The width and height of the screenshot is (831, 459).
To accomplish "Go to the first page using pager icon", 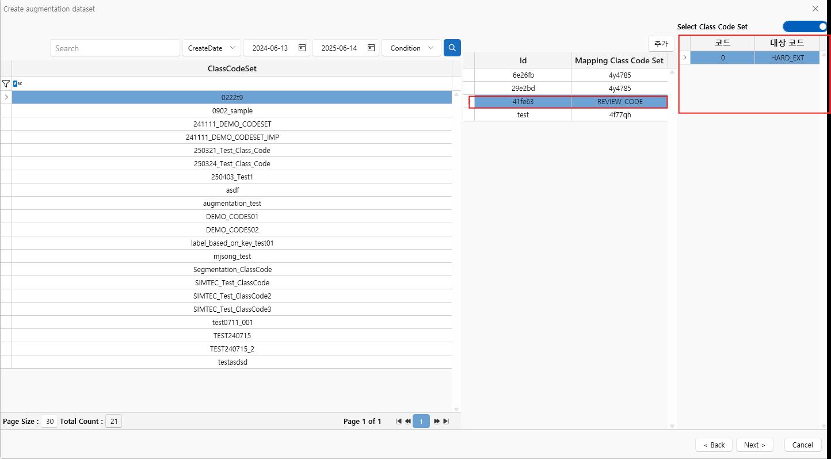I will tap(398, 422).
